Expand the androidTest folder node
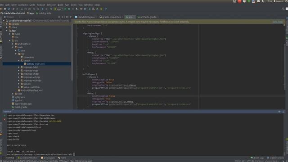The image size is (288, 162). (x=13, y=44)
